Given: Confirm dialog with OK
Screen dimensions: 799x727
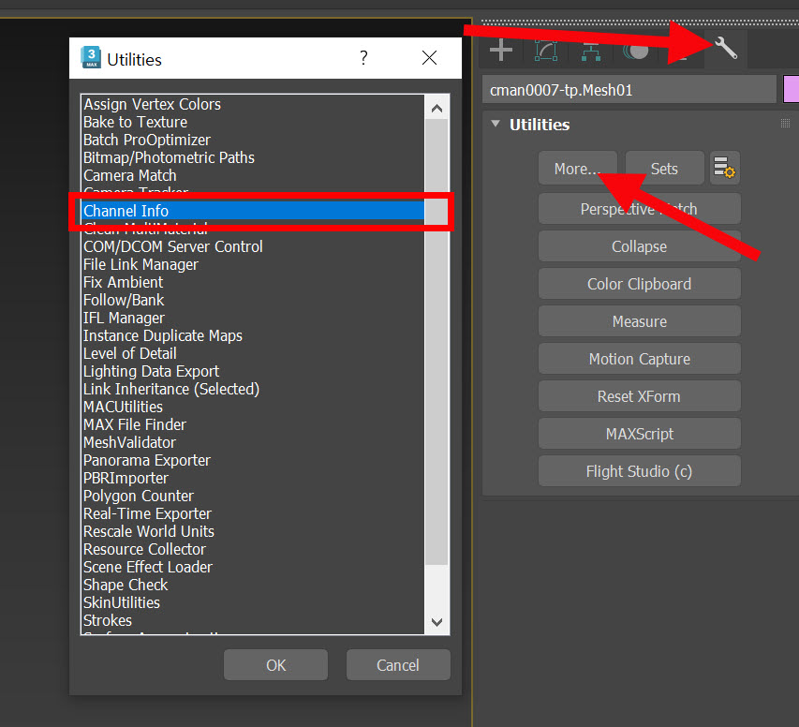Looking at the screenshot, I should (x=275, y=665).
